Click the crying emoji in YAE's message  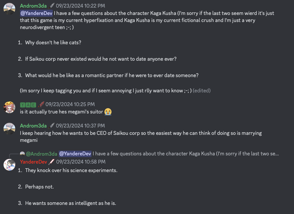coord(108,111)
